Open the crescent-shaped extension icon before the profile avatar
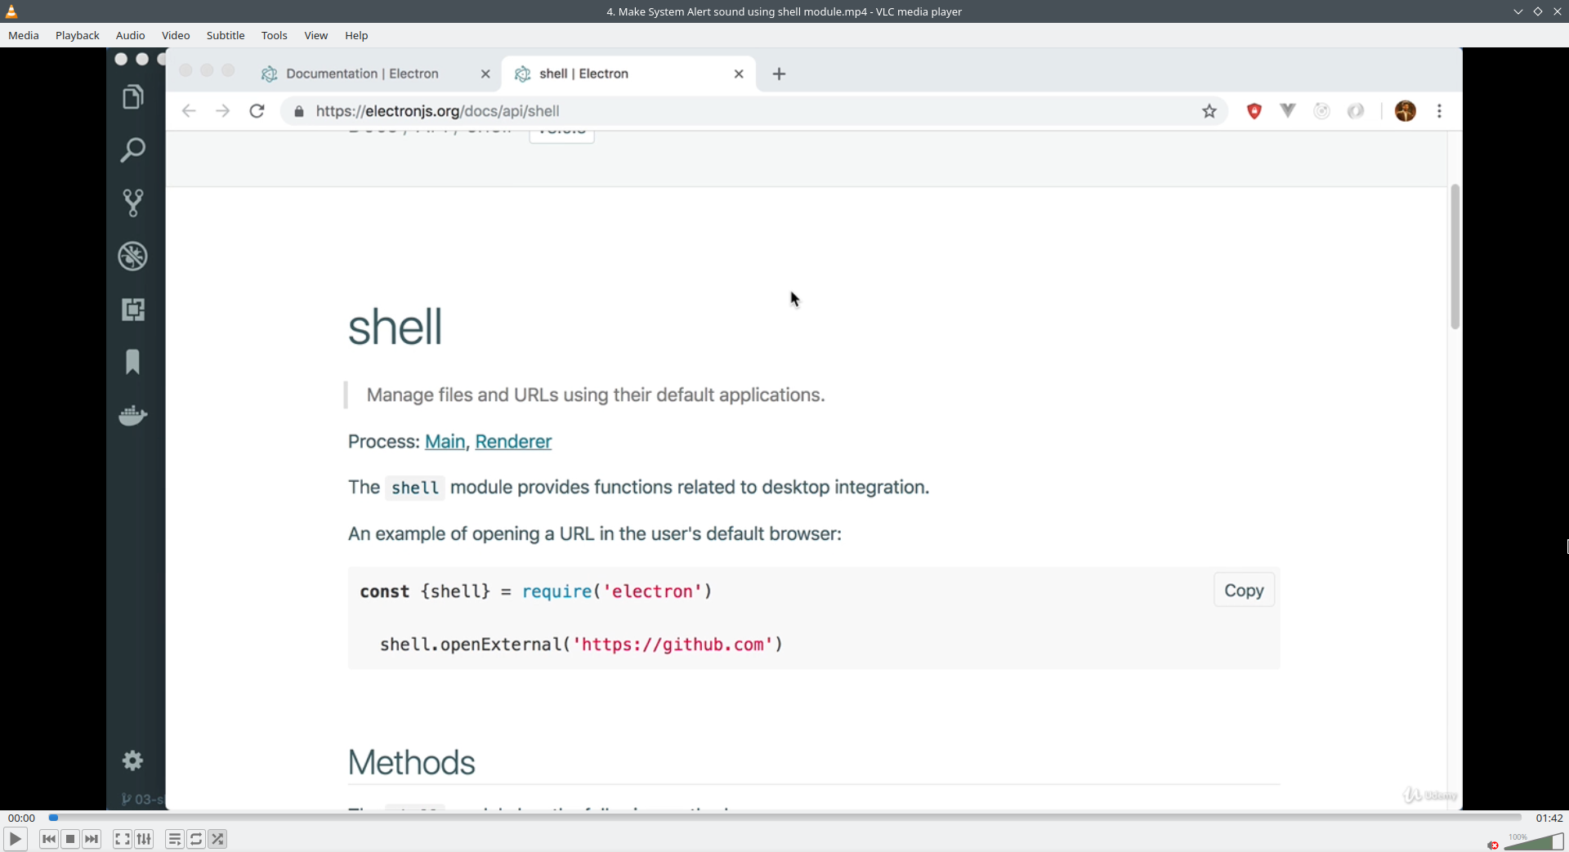1569x852 pixels. (x=1357, y=111)
